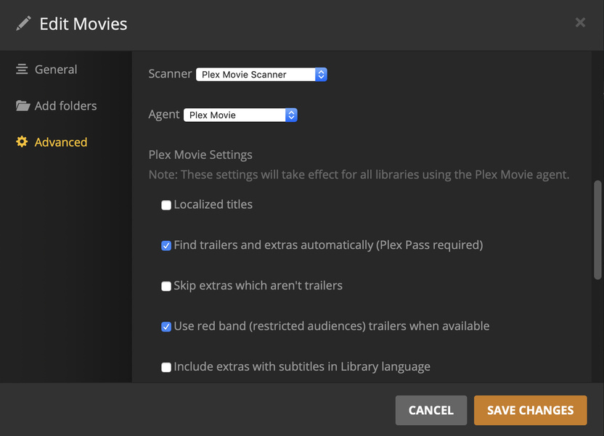Check Include extras with subtitles option
The height and width of the screenshot is (436, 604).
tap(166, 368)
